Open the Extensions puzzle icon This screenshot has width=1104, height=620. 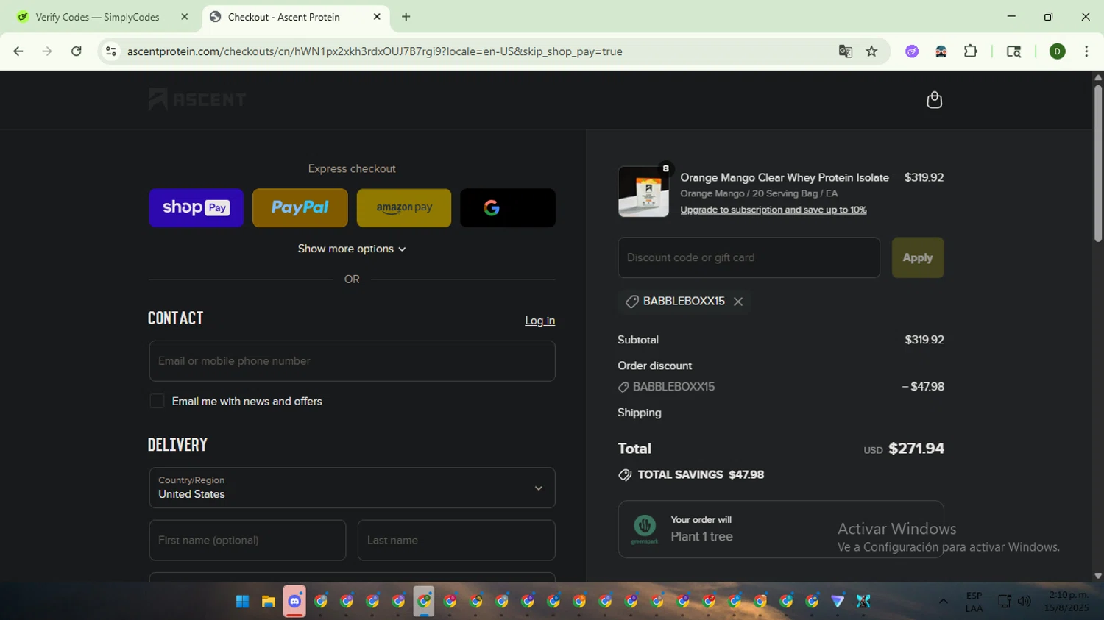971,51
